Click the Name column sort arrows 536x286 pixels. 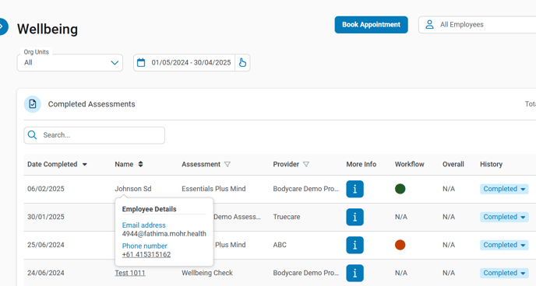point(140,164)
